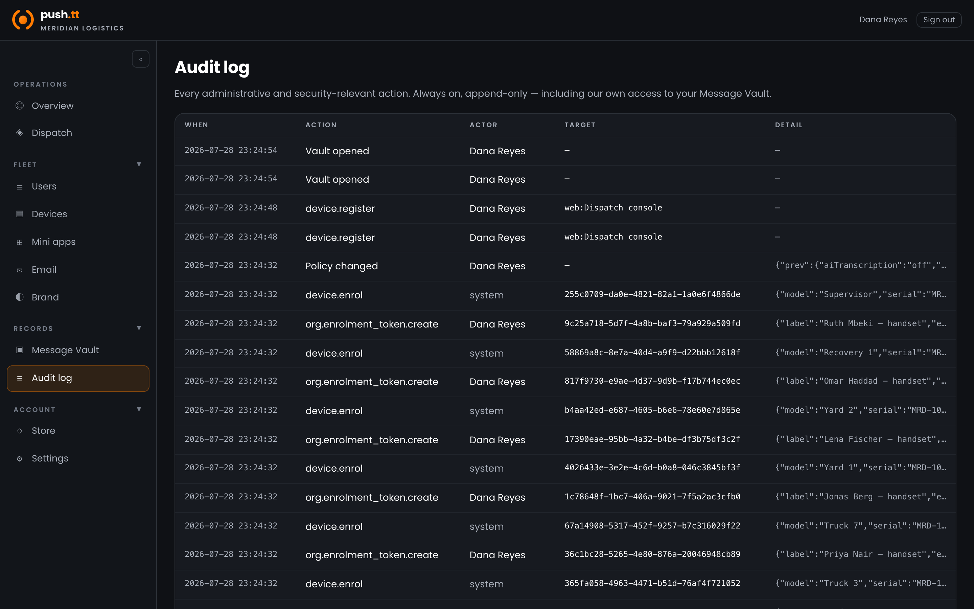Click the WHEN column header
Screen dimensions: 974x609
tap(196, 125)
